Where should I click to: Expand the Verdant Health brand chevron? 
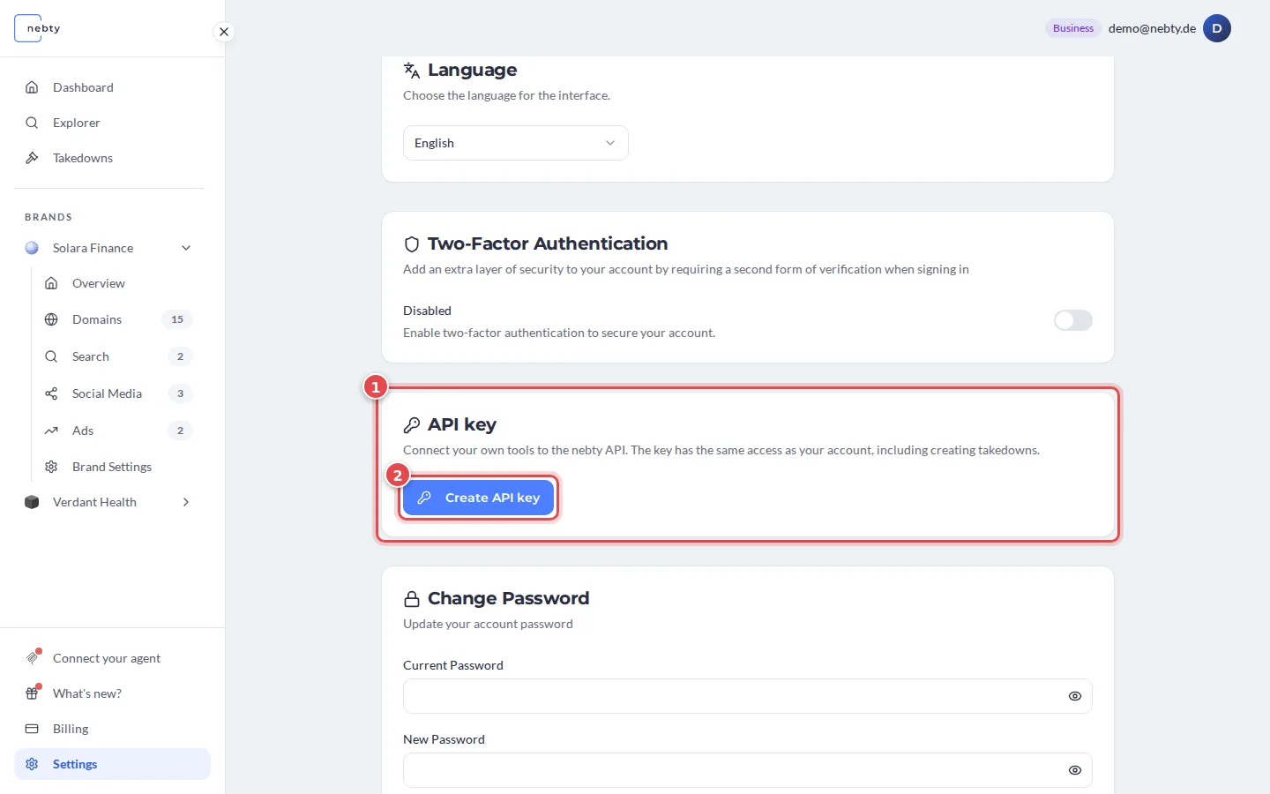186,502
